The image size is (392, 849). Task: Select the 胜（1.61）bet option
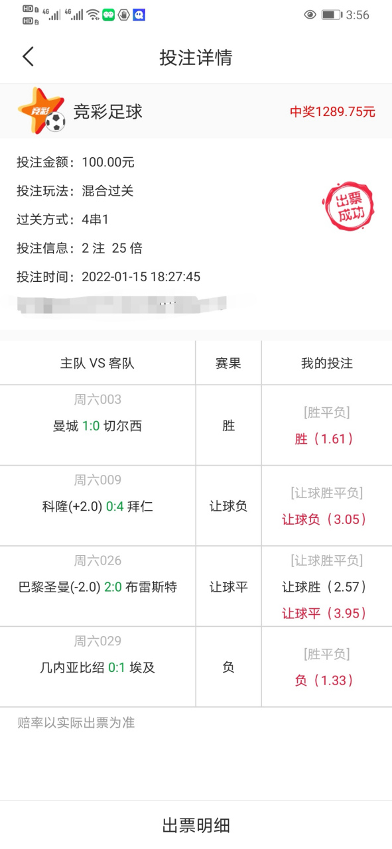tap(324, 438)
